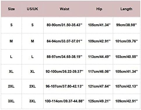Select the Hip column header
Image resolution: width=141 pixels, height=110 pixels.
pos(99,9)
